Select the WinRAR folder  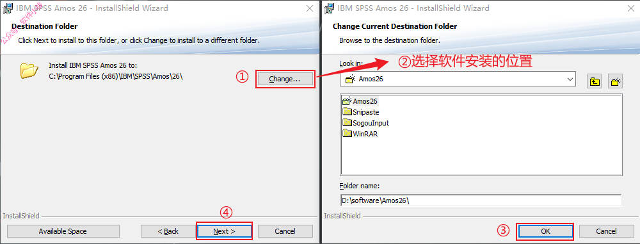360,134
